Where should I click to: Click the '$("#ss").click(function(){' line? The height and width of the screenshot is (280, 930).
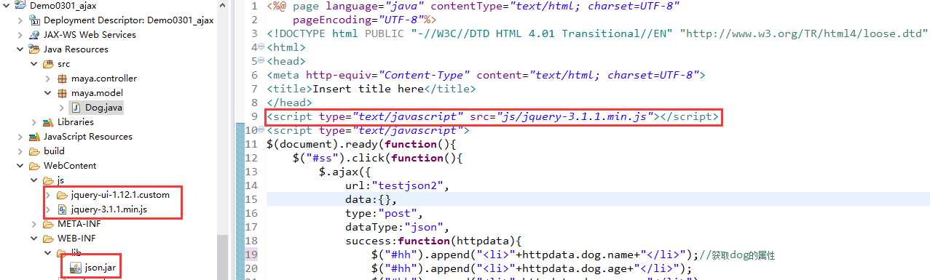point(378,158)
